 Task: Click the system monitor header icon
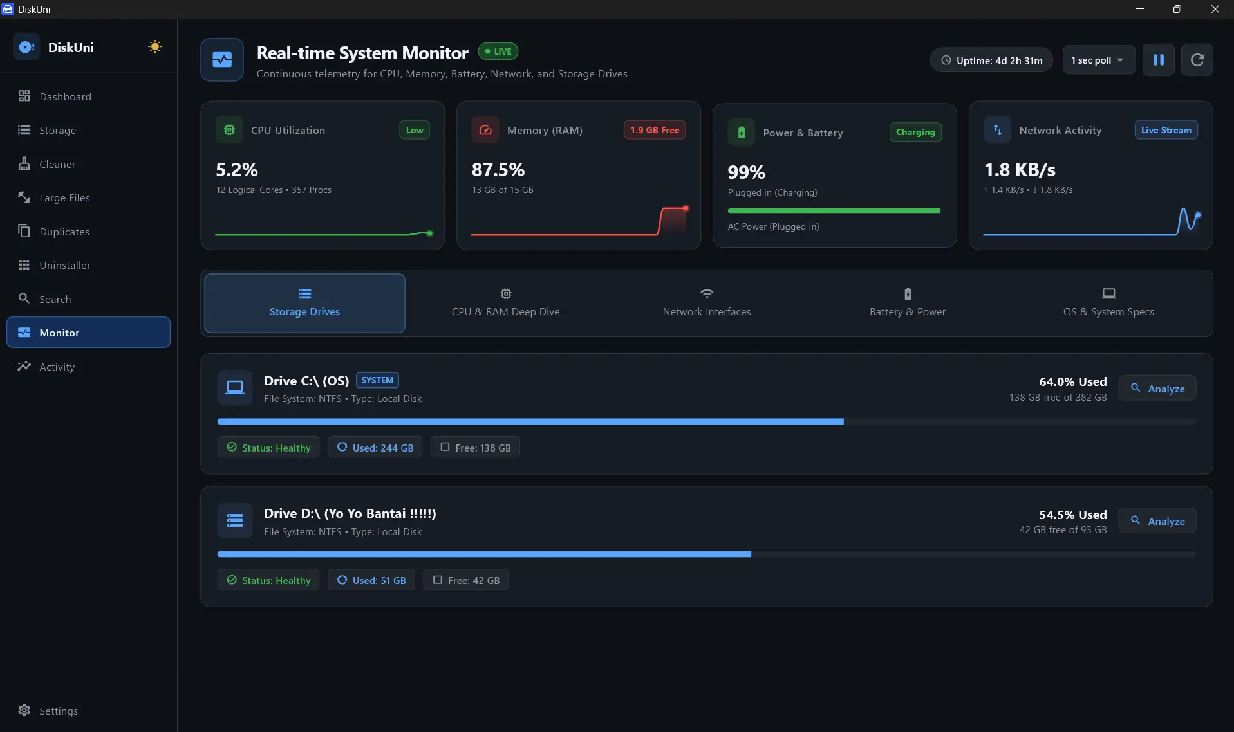click(x=222, y=60)
